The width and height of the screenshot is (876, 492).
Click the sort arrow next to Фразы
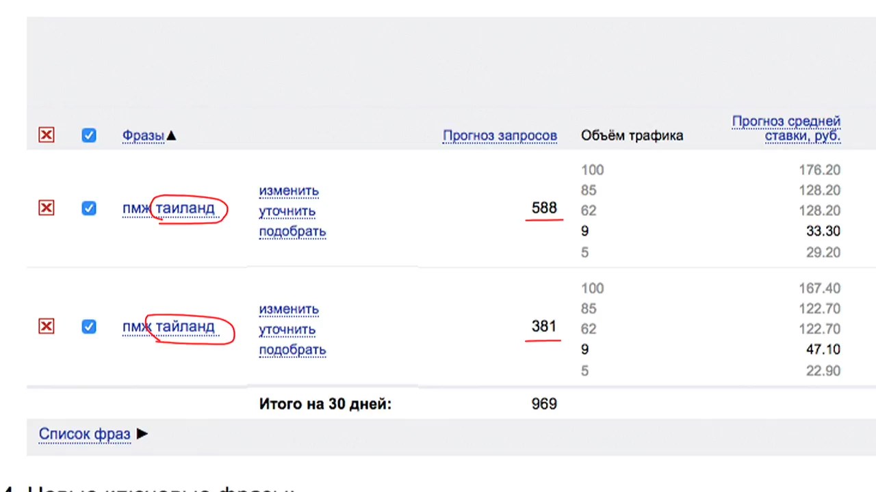click(x=171, y=135)
